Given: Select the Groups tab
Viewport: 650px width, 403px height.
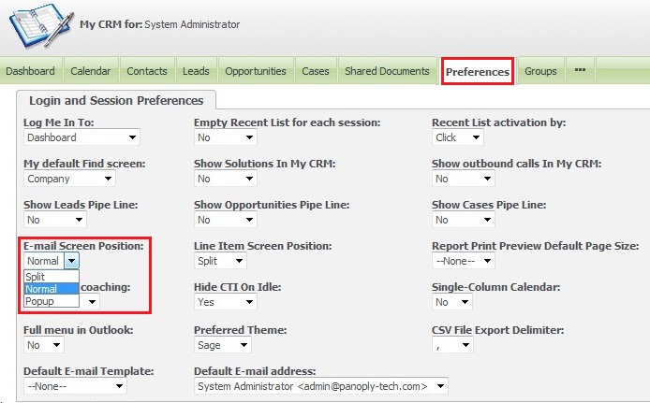Looking at the screenshot, I should (x=540, y=71).
